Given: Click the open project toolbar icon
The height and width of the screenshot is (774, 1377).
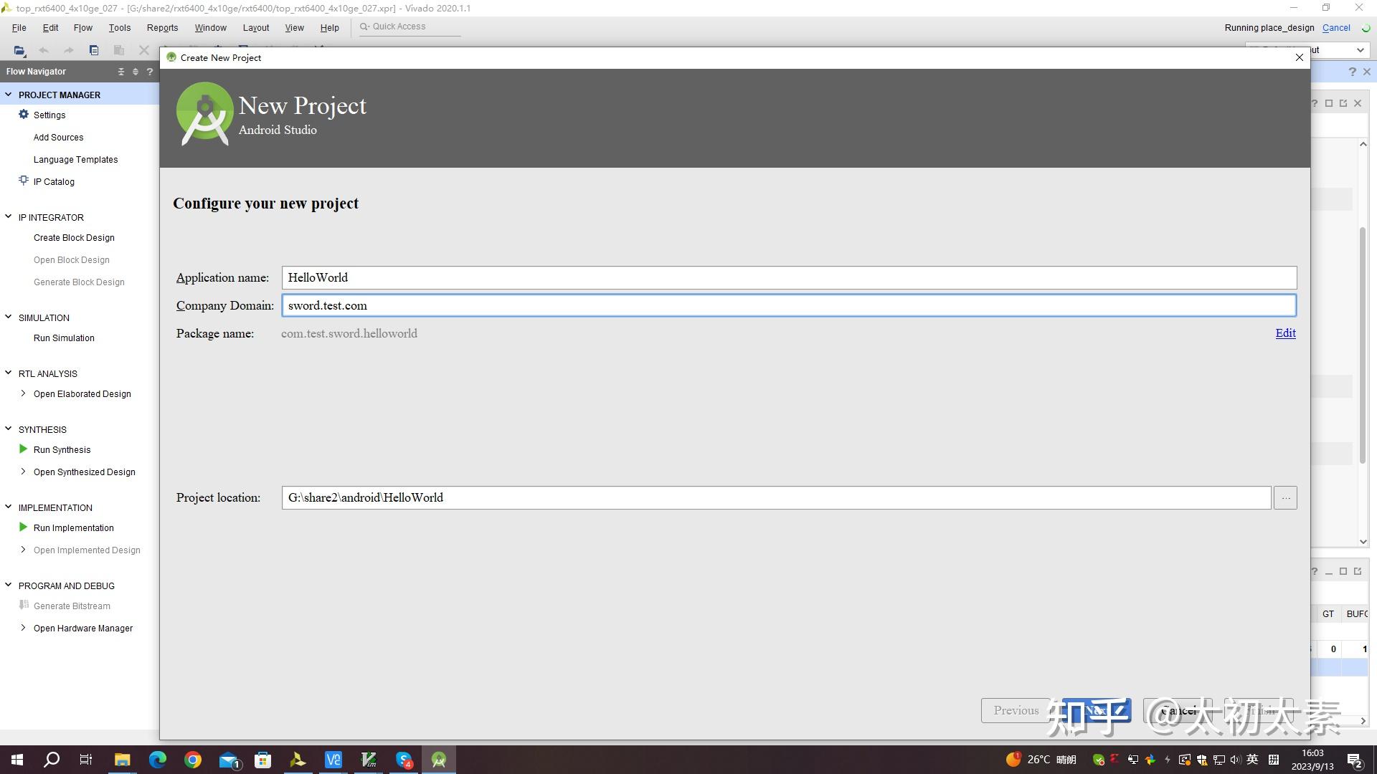Looking at the screenshot, I should 19,50.
